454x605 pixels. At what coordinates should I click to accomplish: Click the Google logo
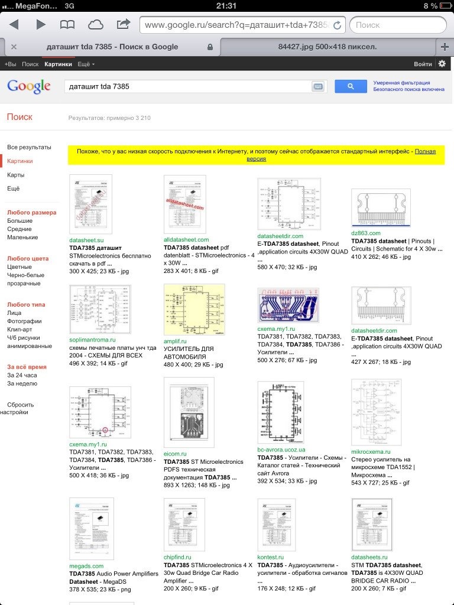29,86
